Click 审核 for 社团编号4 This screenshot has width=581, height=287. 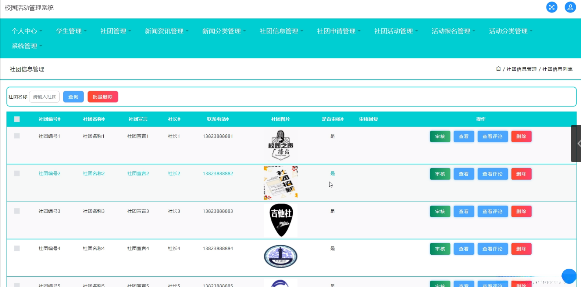[440, 249]
